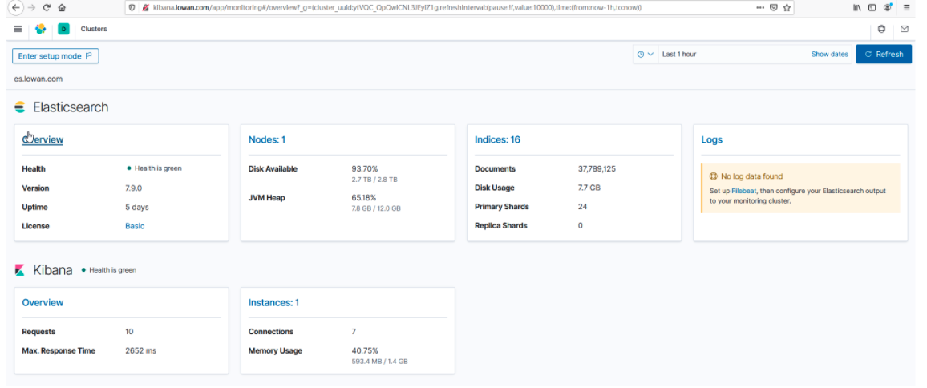This screenshot has height=388, width=927.
Task: Click the Replica Shards value 0
Action: (581, 225)
